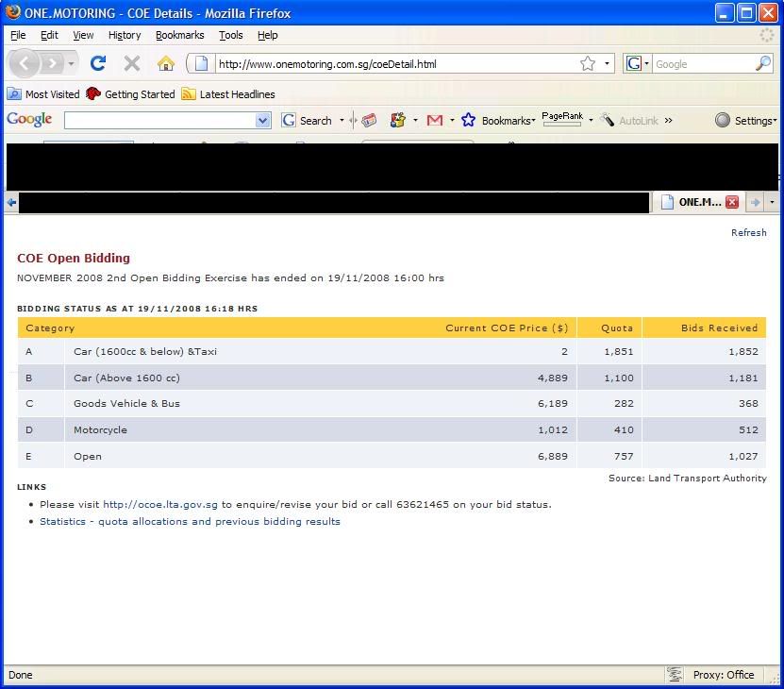This screenshot has height=689, width=784.
Task: Expand the address bar history dropdown
Action: click(x=607, y=63)
